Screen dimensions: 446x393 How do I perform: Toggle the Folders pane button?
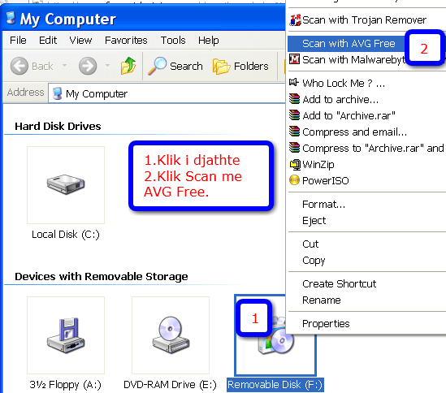pyautogui.click(x=240, y=66)
